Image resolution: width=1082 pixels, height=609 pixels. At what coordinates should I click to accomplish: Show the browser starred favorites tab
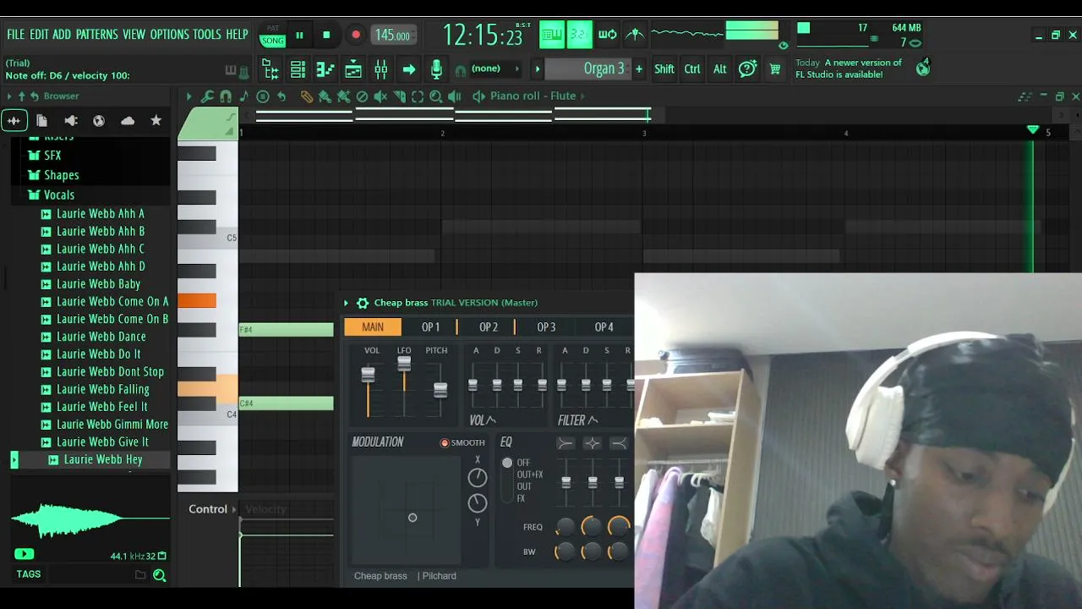click(156, 121)
